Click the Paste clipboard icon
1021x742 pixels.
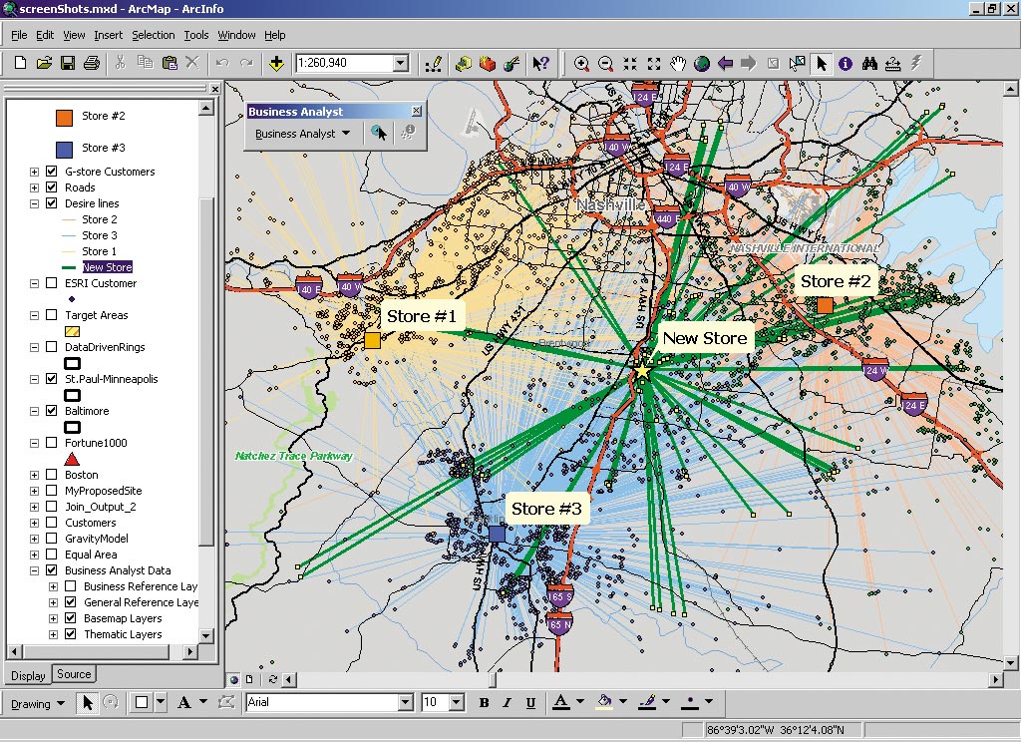click(x=170, y=63)
